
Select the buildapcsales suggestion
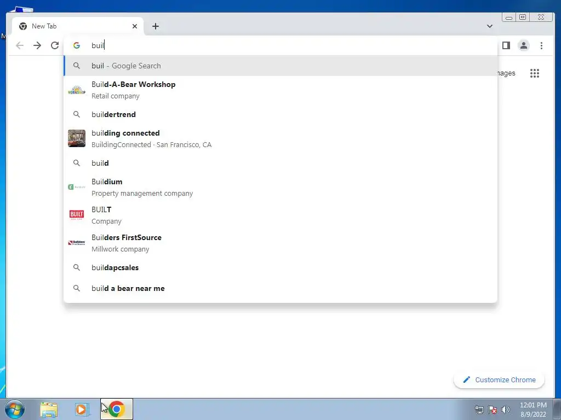(x=280, y=267)
